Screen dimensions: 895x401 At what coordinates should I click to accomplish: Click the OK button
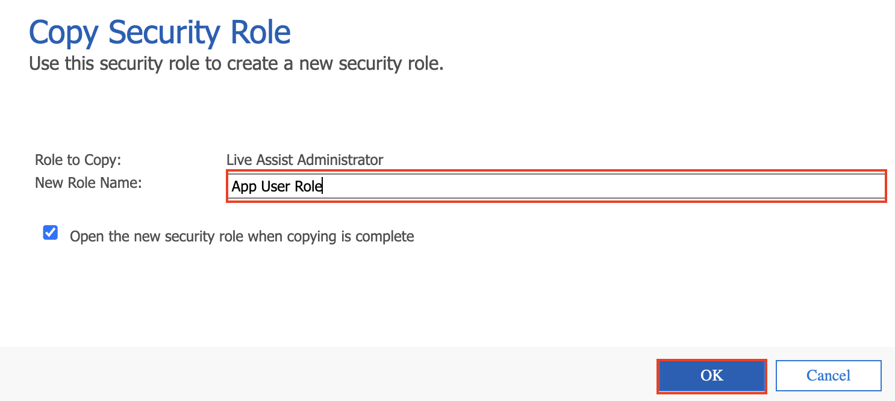pyautogui.click(x=711, y=376)
